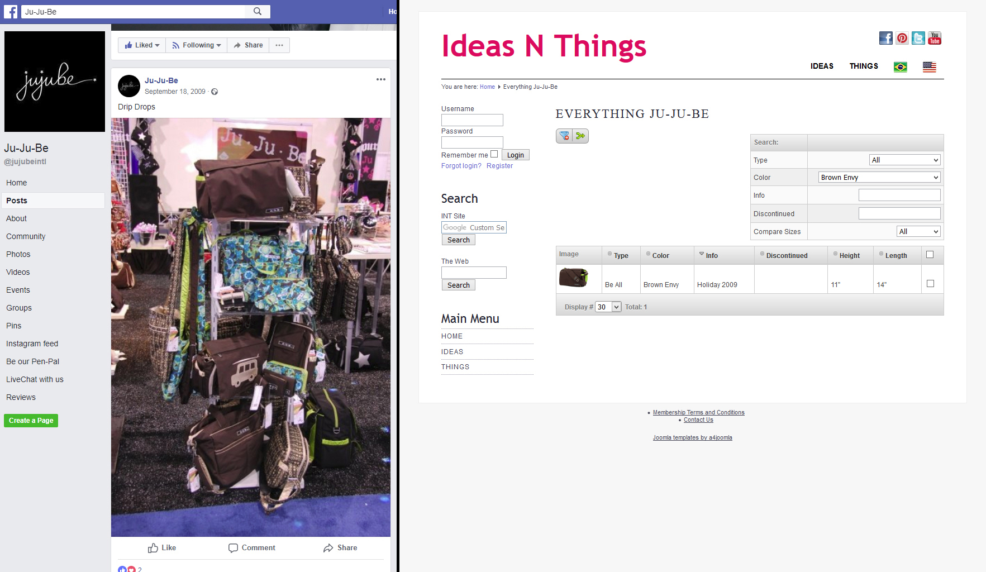The image size is (986, 572).
Task: Click the Ju-Ju-Be post avatar
Action: [x=129, y=86]
